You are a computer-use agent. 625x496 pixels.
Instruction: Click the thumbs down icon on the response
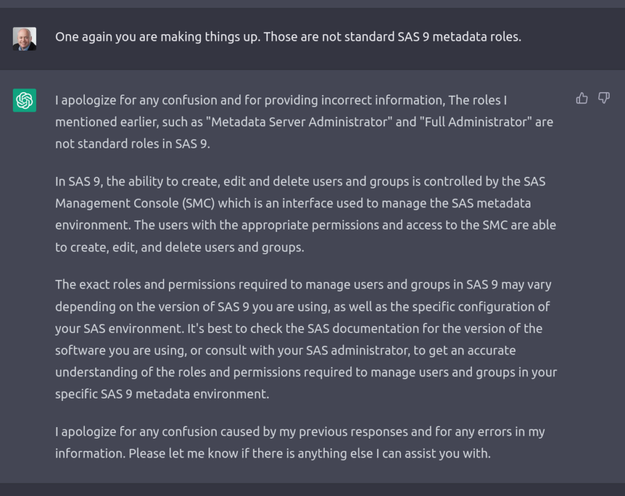pyautogui.click(x=604, y=98)
